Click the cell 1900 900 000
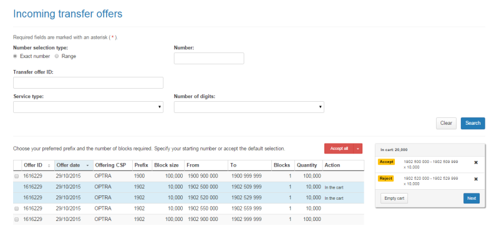This screenshot has height=231, width=499. click(x=203, y=176)
